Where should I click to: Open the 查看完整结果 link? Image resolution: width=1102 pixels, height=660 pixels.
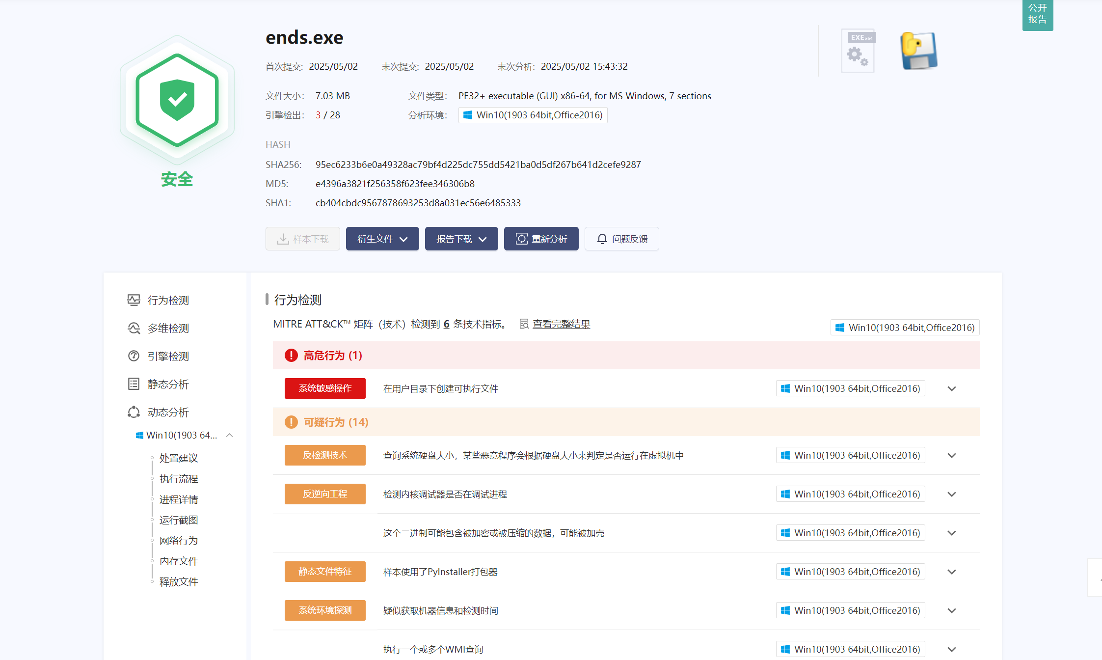click(x=561, y=324)
